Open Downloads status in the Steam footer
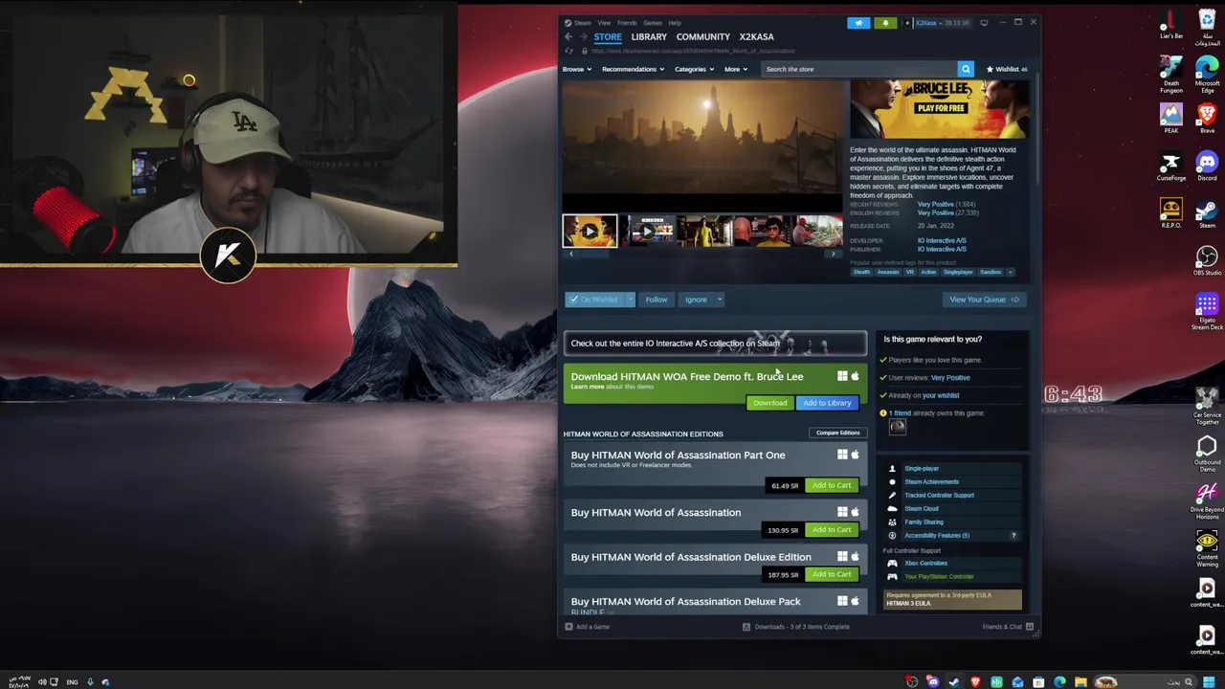1225x689 pixels. coord(795,627)
